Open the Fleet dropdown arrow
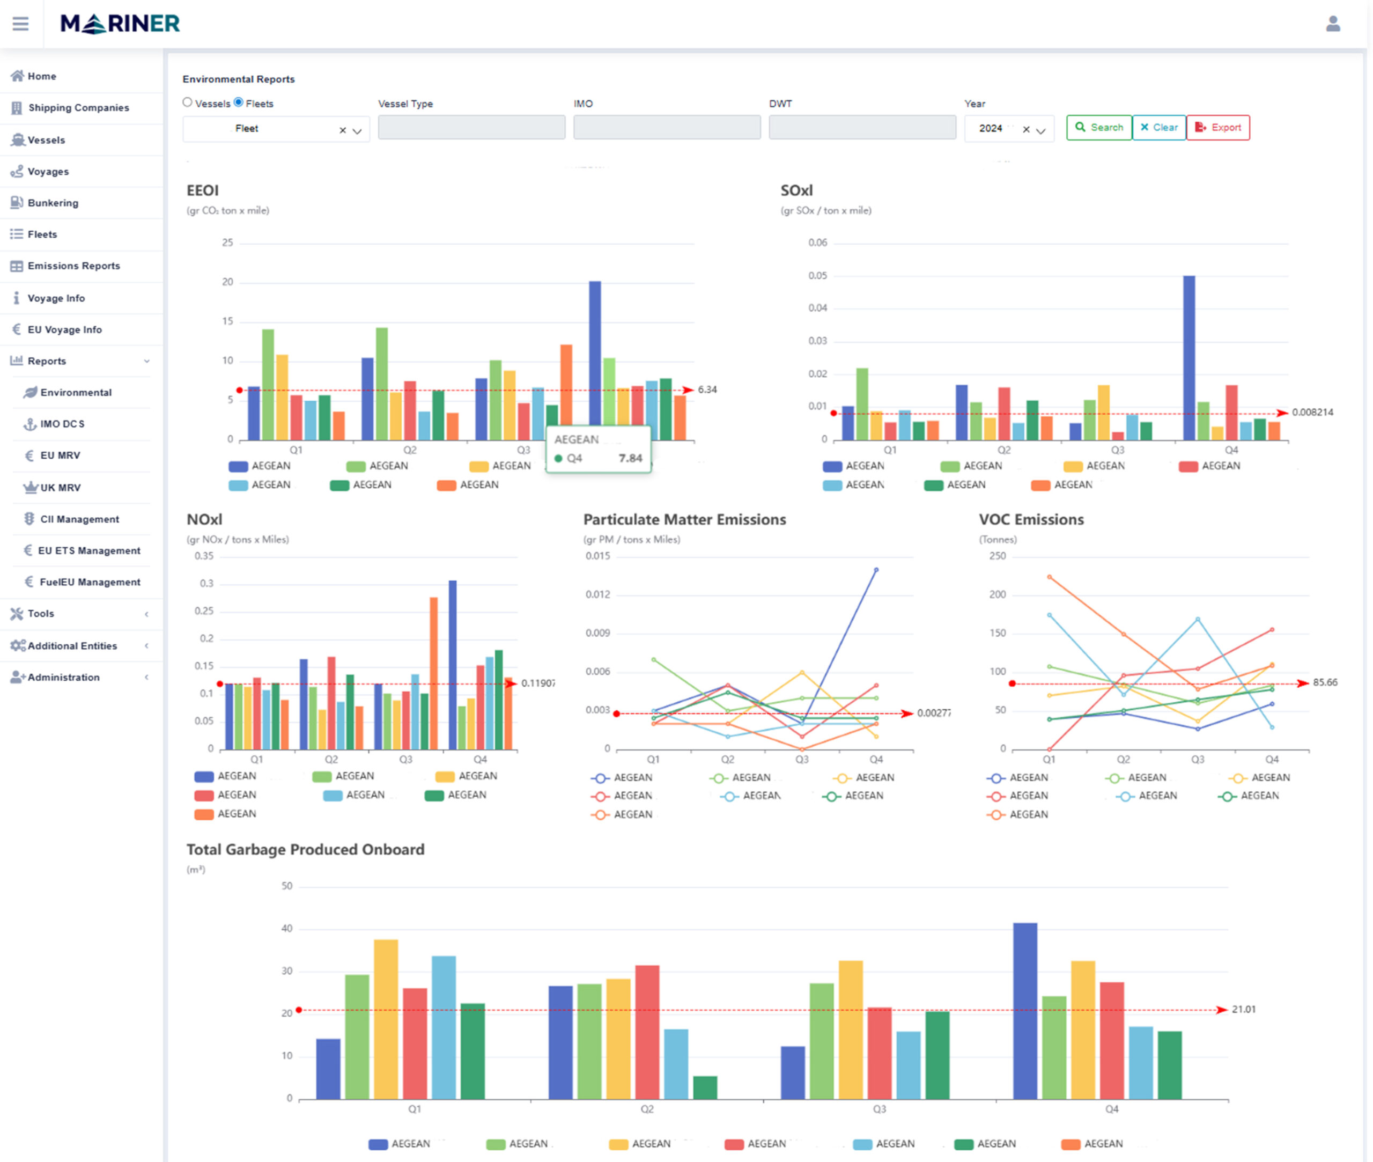Viewport: 1373px width, 1162px height. tap(358, 130)
